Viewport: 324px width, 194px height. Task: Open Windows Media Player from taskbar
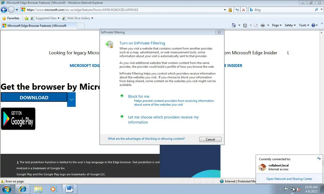pyautogui.click(x=53, y=189)
